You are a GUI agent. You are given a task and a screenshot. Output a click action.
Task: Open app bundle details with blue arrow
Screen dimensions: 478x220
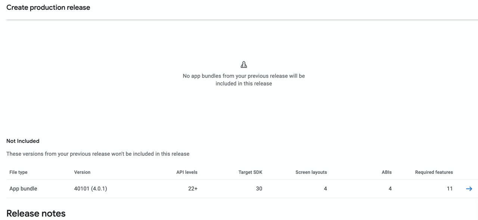[469, 189]
